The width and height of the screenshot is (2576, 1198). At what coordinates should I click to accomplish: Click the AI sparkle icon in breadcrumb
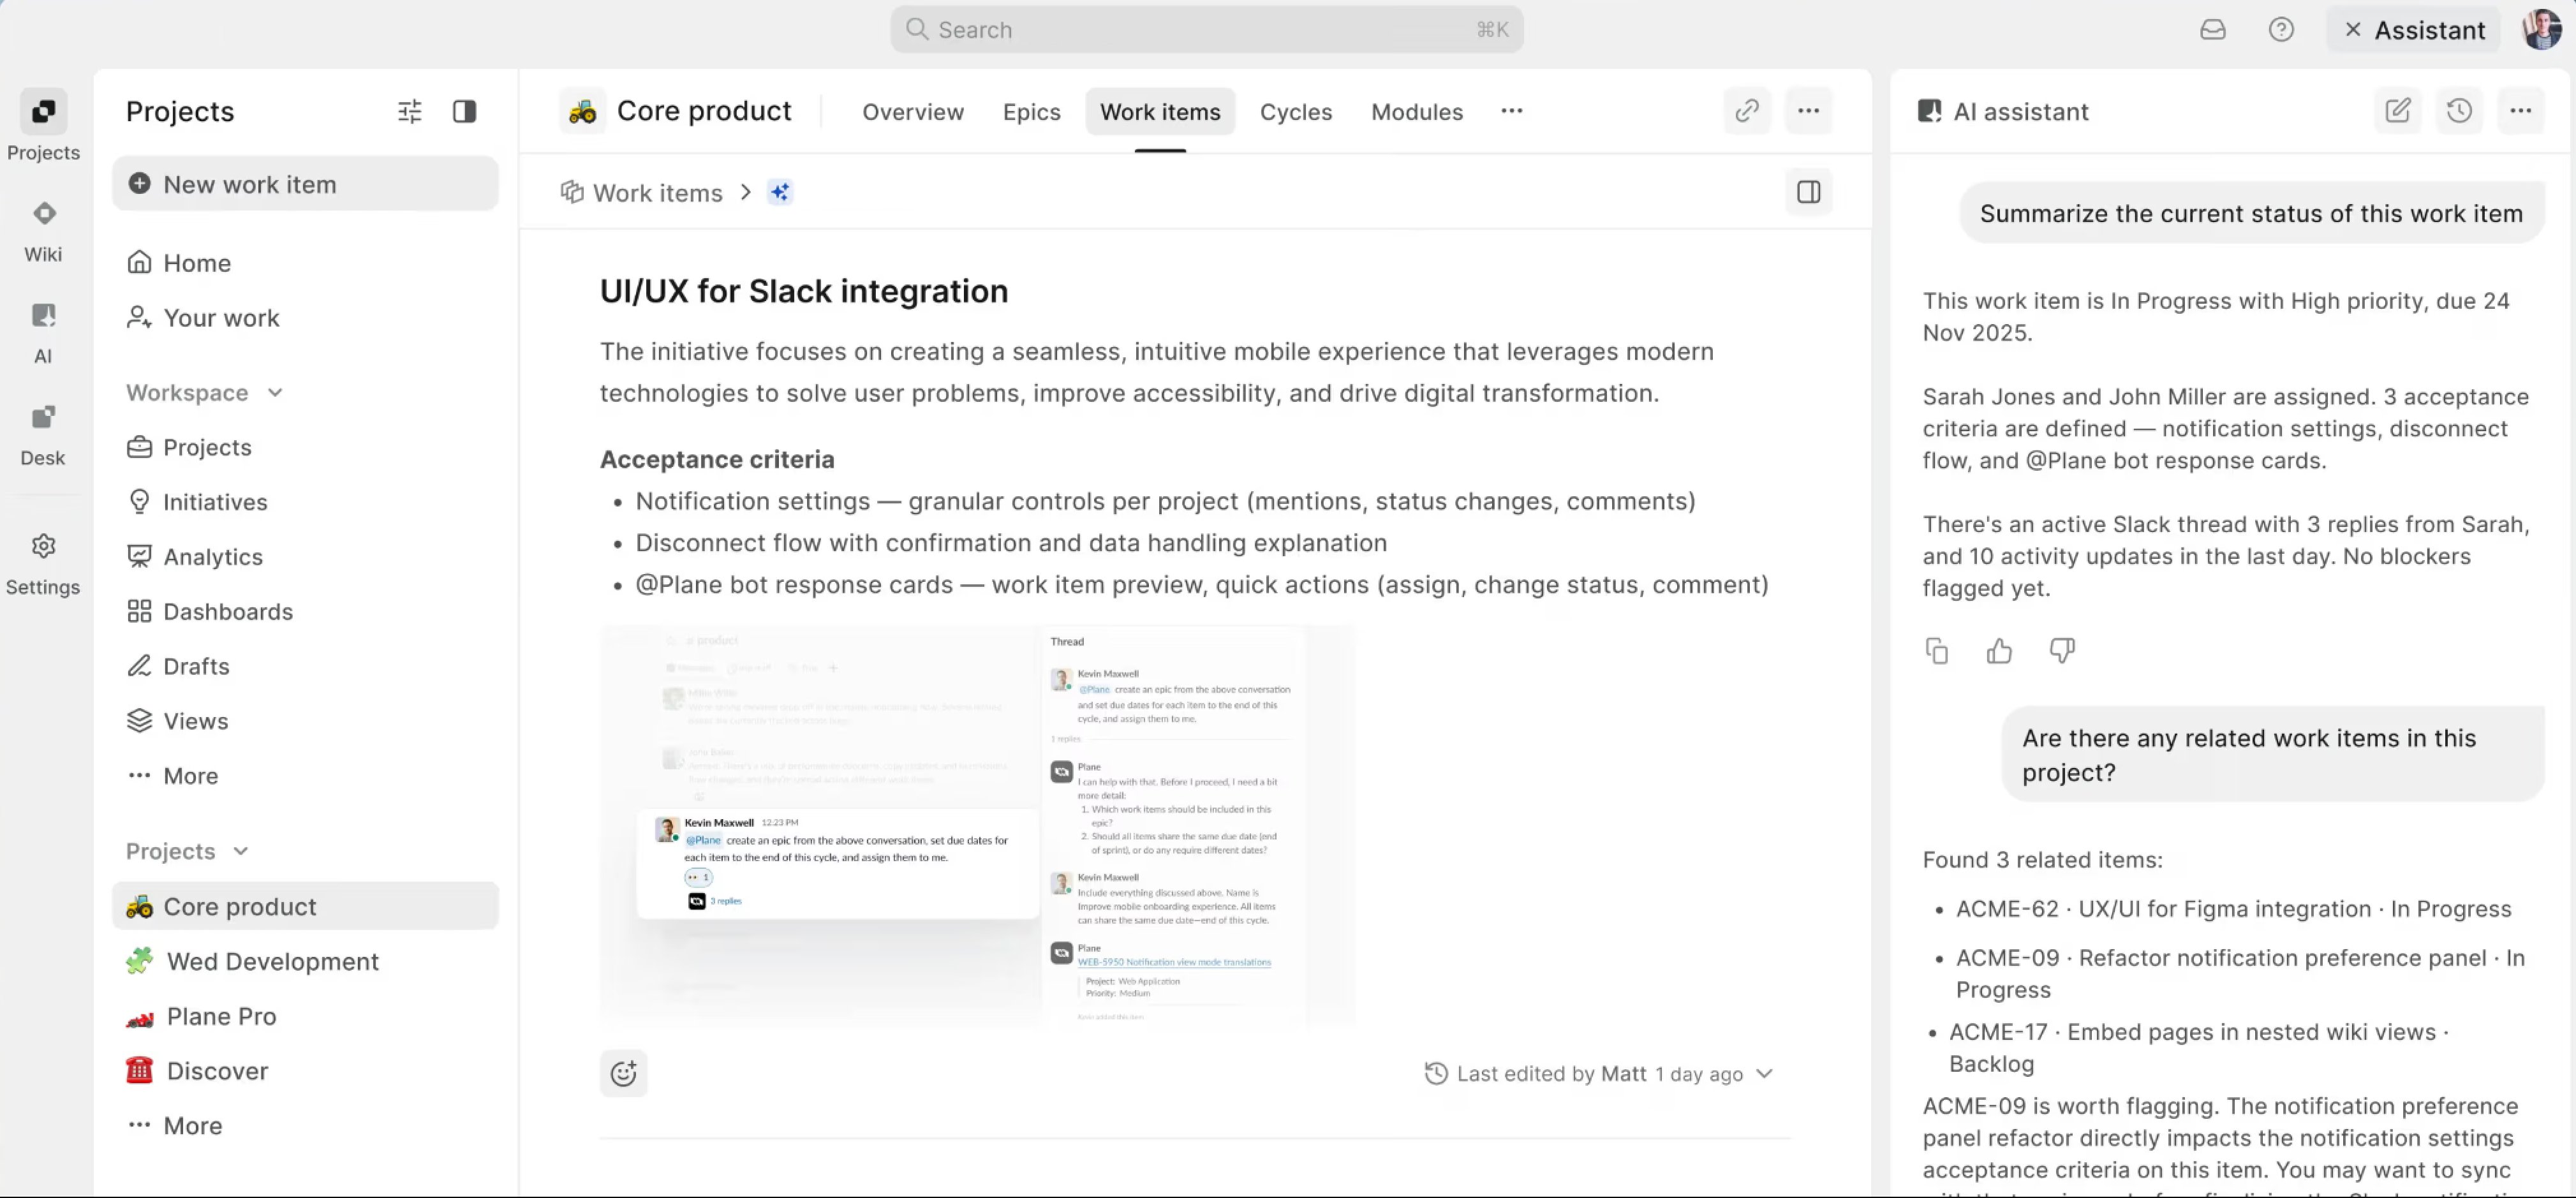[x=780, y=192]
